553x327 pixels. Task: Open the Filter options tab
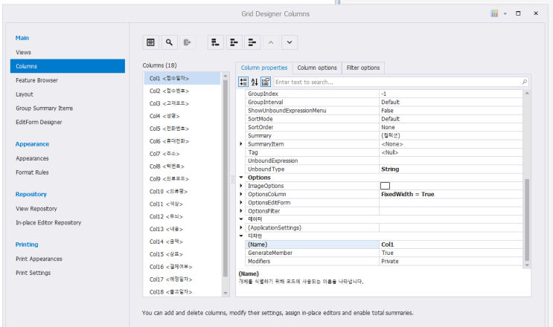(363, 68)
